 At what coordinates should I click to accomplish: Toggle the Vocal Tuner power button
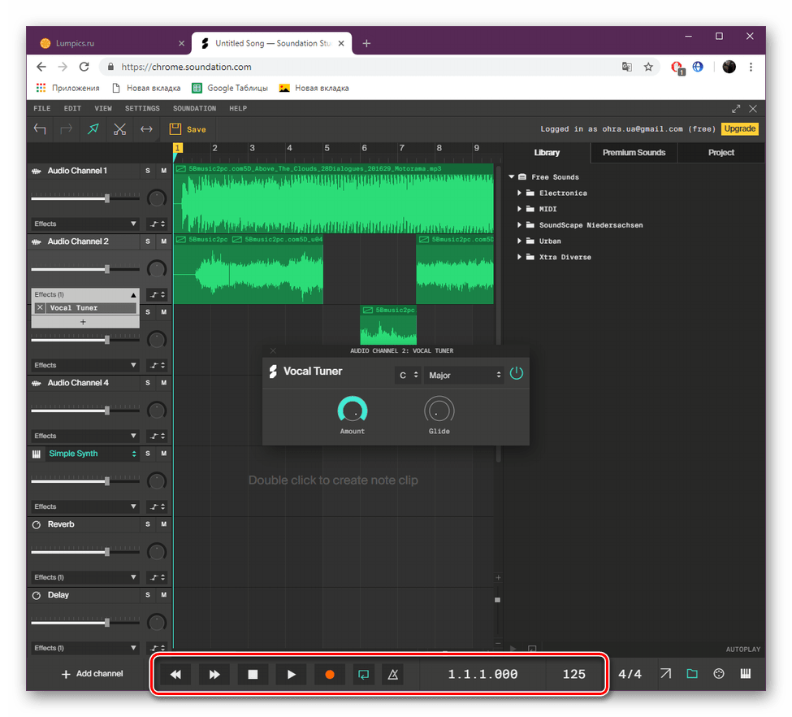516,372
